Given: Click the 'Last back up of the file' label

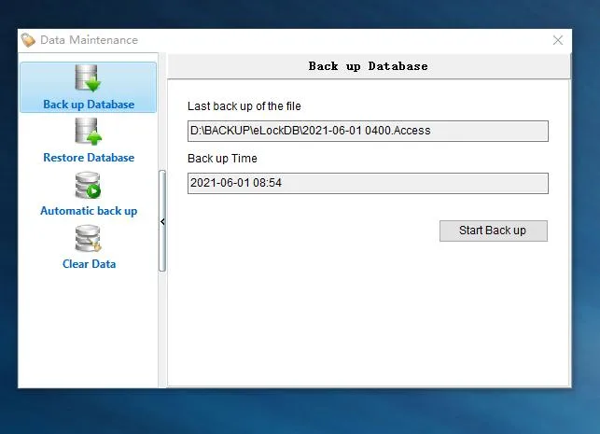Looking at the screenshot, I should [244, 106].
